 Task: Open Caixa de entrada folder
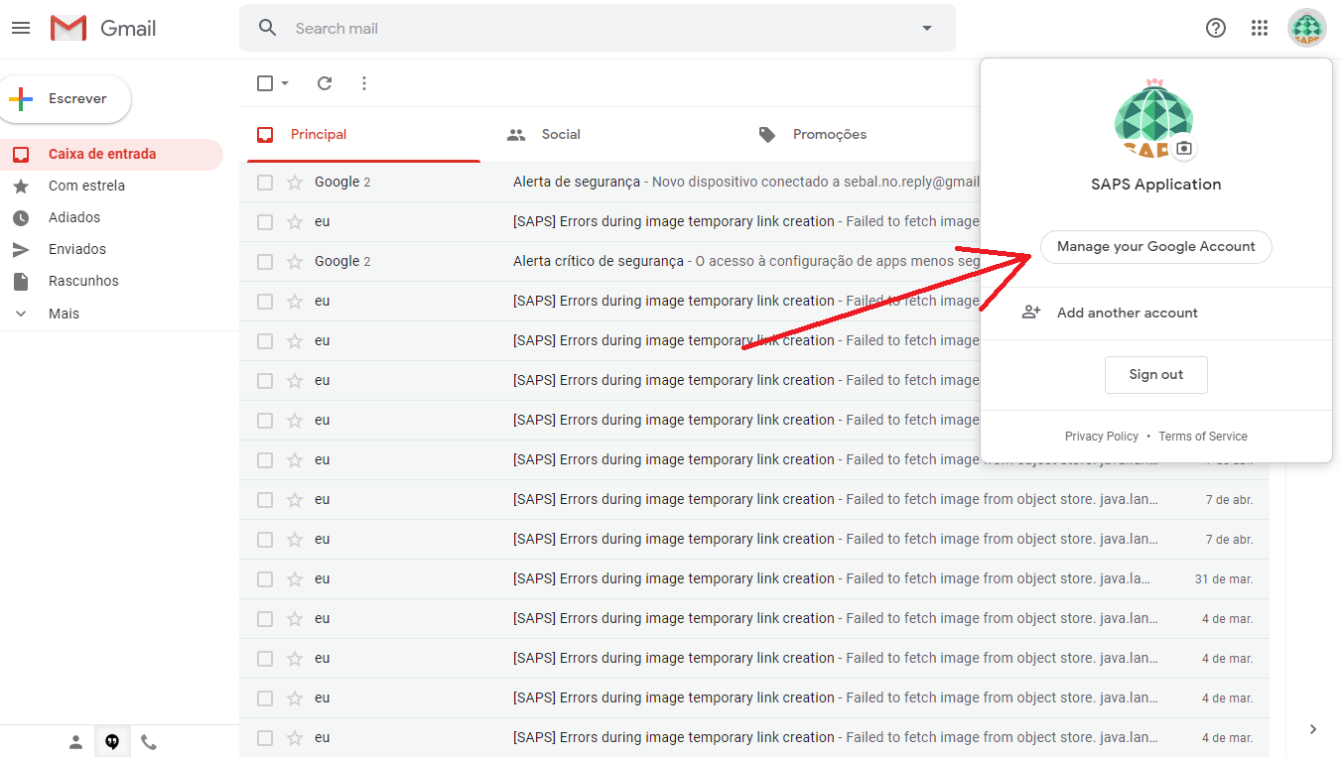111,154
